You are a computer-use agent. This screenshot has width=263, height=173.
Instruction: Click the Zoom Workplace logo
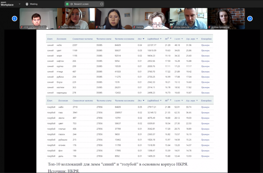(9, 4)
